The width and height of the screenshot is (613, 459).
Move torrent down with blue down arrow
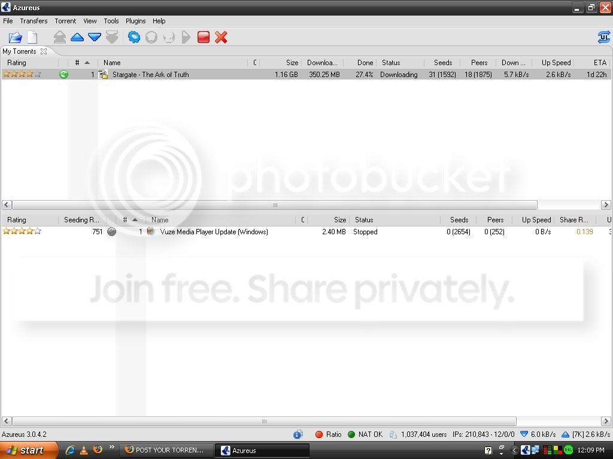[x=95, y=38]
